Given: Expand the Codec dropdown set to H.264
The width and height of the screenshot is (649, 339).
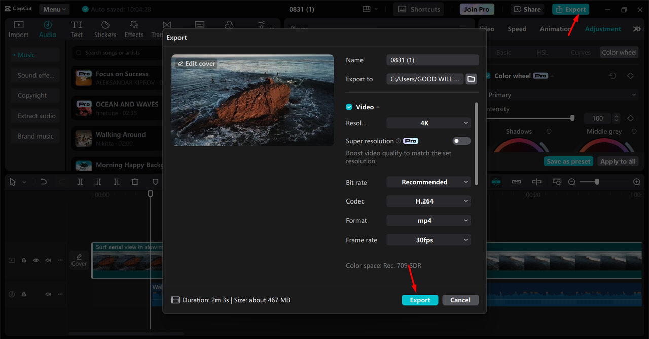Looking at the screenshot, I should coord(428,201).
